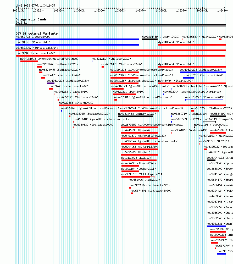
Task: Click nsv4552904 gnomAD variant label
Action: (192, 92)
